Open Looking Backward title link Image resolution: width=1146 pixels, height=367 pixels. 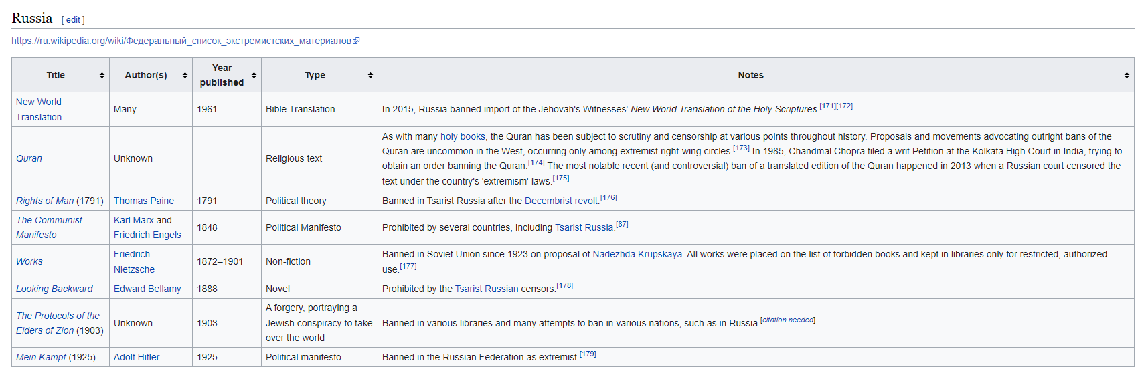tap(54, 289)
